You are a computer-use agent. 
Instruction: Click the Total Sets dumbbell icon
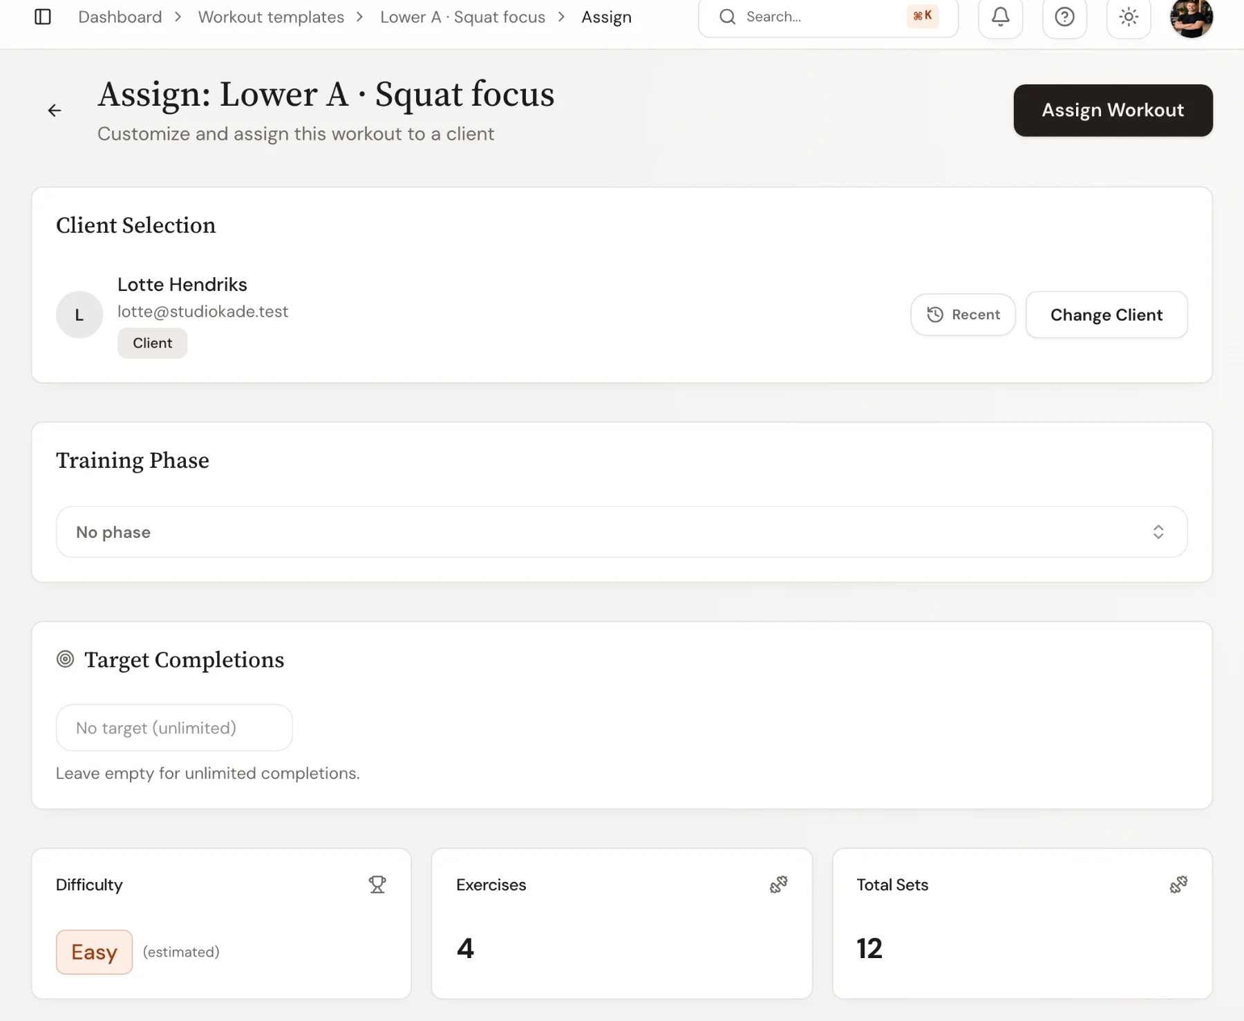[1178, 885]
